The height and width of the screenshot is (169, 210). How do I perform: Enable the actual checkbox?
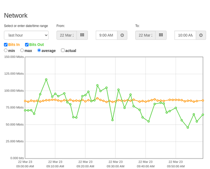(x=63, y=50)
